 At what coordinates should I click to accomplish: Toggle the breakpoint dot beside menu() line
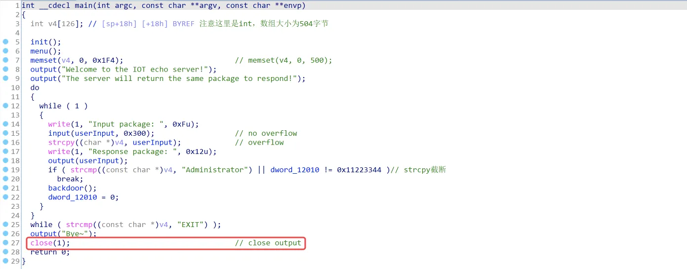pyautogui.click(x=6, y=51)
